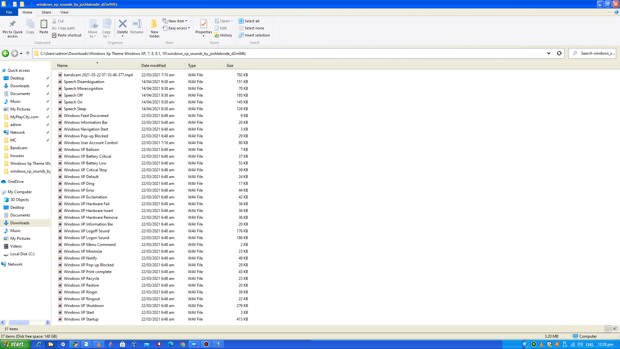This screenshot has width=620, height=349.
Task: Click the refresh button beside address bar
Action: click(x=559, y=53)
